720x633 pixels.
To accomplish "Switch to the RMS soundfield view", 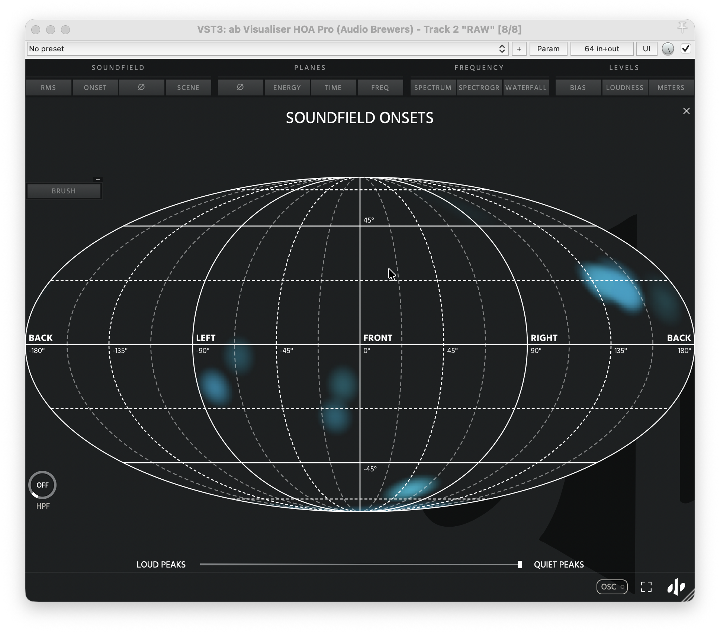I will click(48, 87).
